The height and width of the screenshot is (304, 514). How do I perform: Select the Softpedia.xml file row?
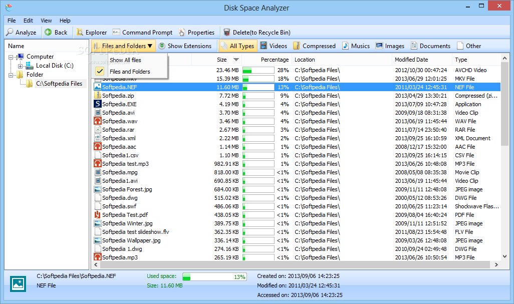pos(297,138)
